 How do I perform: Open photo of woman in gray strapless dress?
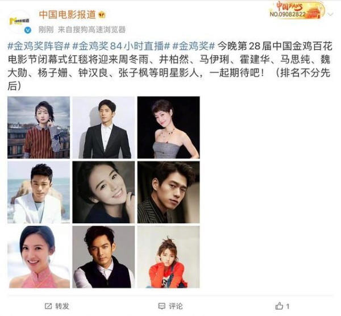pos(169,127)
